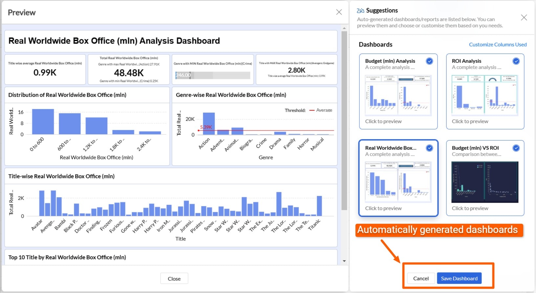Click the Avatar bar in title chart

coord(42,203)
